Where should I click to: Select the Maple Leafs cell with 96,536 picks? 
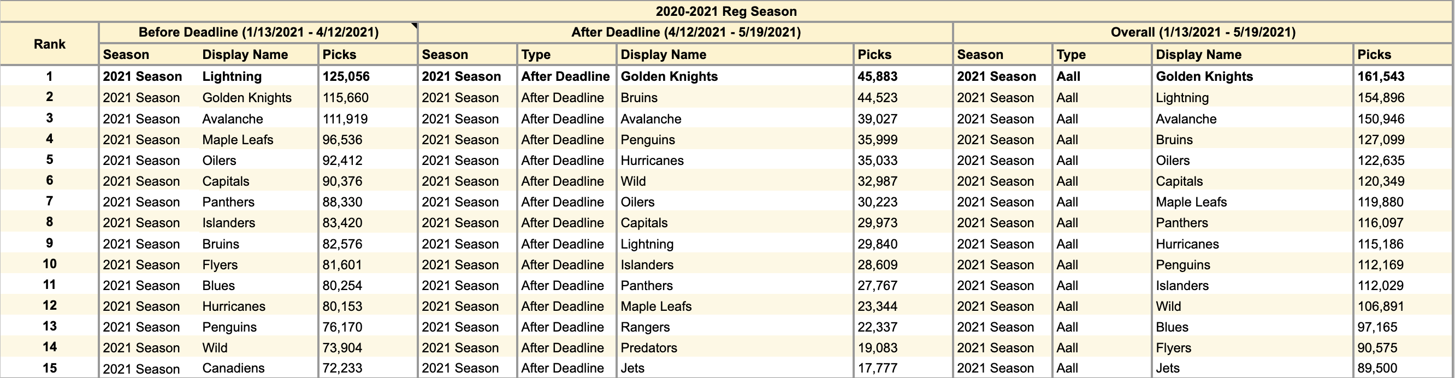(259, 139)
